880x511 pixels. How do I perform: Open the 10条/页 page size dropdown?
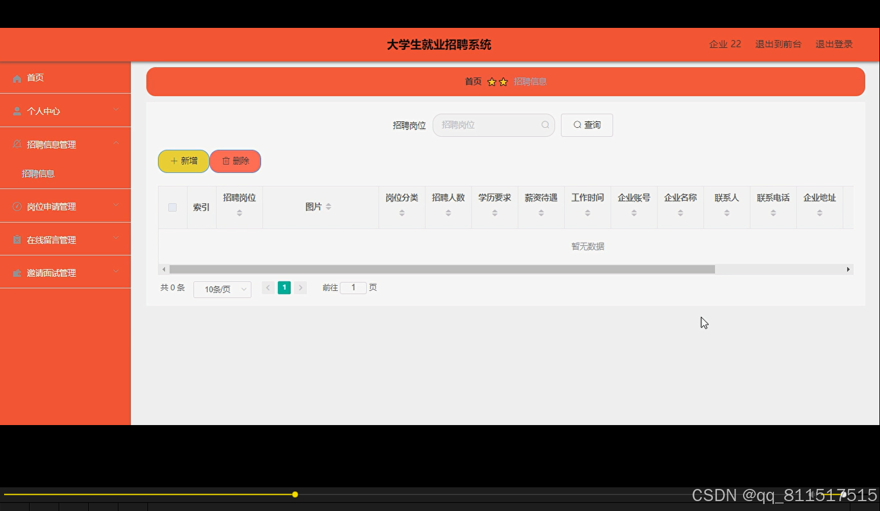pos(222,289)
